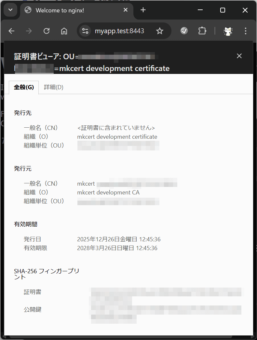The width and height of the screenshot is (257, 340).
Task: Open the Extensions puzzle menu
Action: [202, 31]
